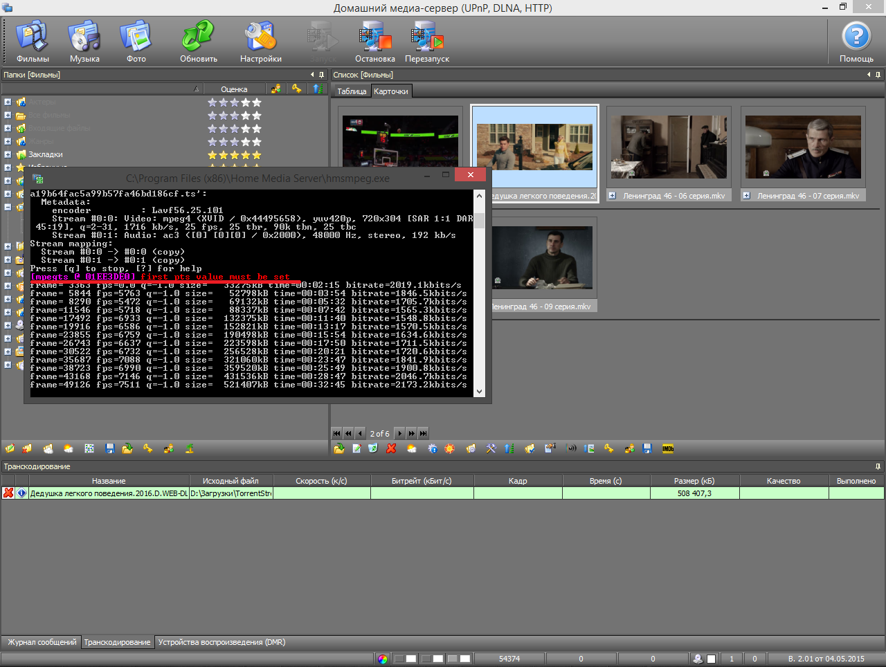Expand the Актеры folder tree node
This screenshot has width=886, height=667.
[8, 102]
